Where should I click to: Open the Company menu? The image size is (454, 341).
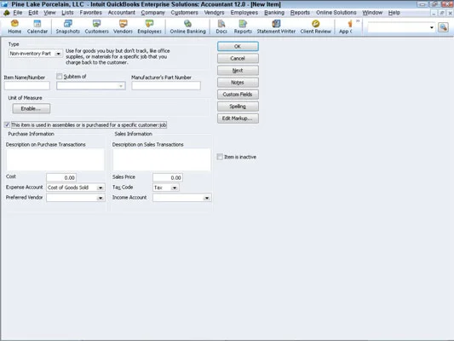click(152, 13)
